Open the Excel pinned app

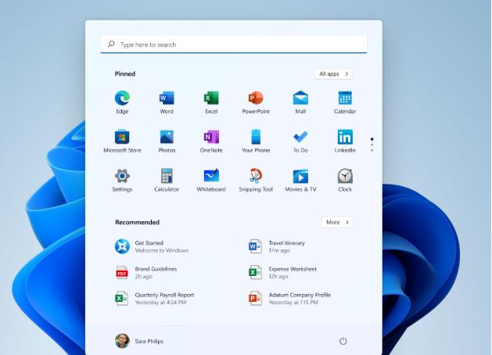point(211,99)
